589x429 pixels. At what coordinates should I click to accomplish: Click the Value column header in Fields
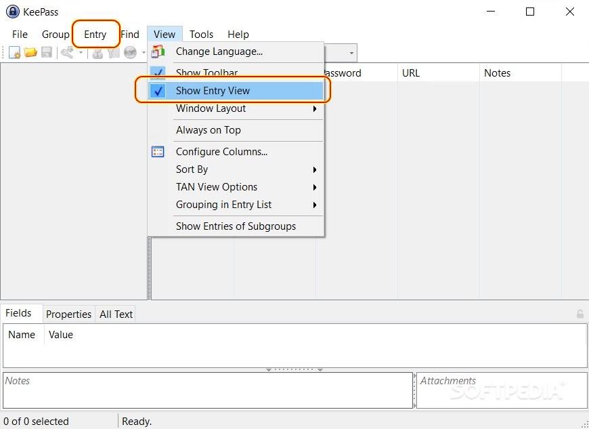[x=61, y=335]
